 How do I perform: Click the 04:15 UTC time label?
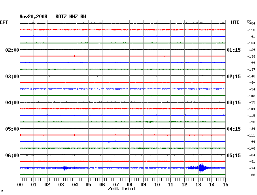[x=234, y=129]
